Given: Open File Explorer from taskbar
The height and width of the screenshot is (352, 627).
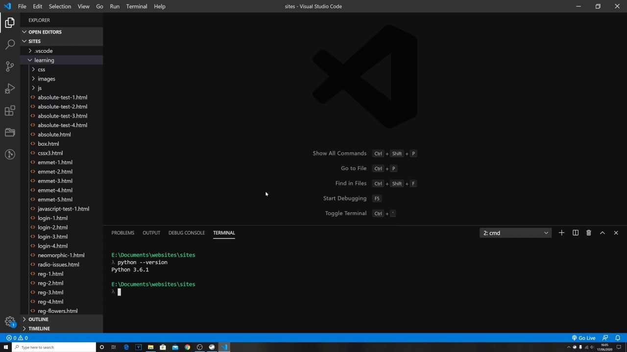Looking at the screenshot, I should tap(150, 347).
